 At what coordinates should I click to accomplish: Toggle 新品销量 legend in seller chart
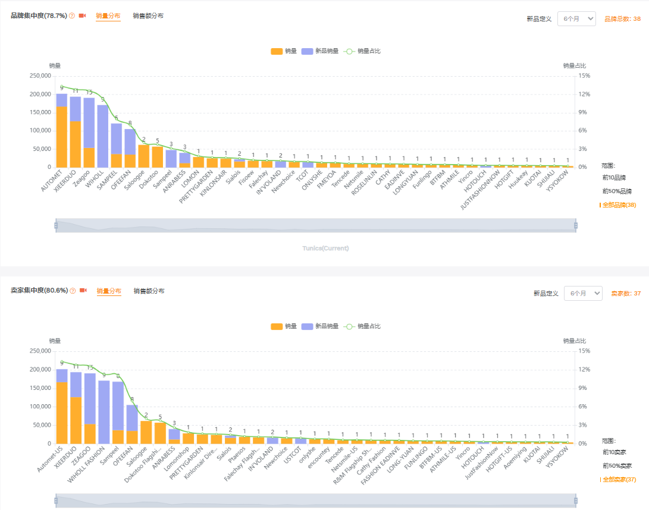pos(319,326)
